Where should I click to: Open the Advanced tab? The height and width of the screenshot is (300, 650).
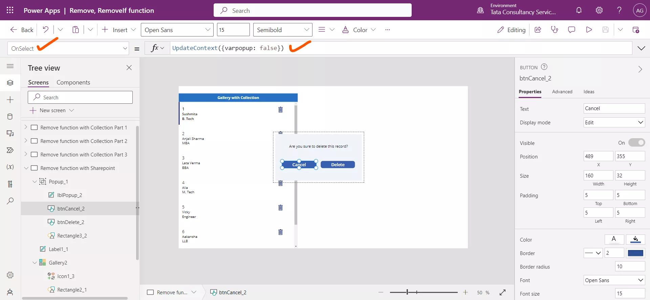pos(562,92)
